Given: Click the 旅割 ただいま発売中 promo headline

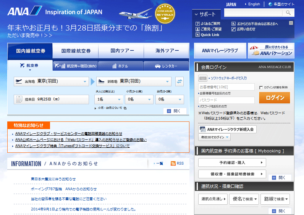Looking at the screenshot, I should tap(85, 31).
